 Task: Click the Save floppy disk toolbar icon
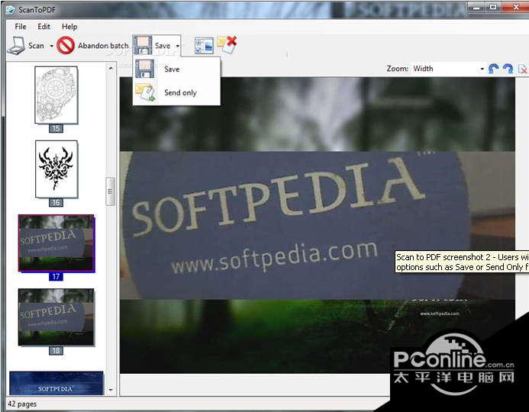[x=143, y=46]
